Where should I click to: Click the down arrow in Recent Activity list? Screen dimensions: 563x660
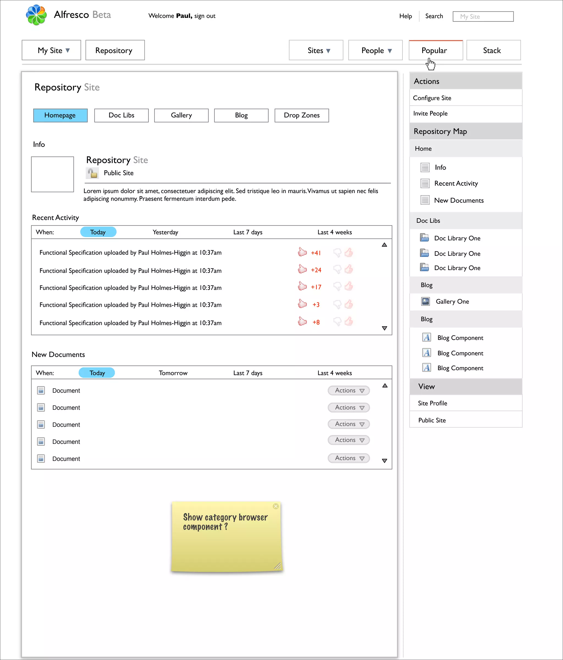click(384, 328)
